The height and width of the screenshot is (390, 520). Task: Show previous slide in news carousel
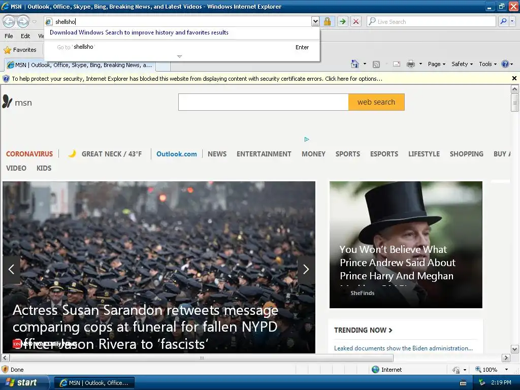coord(11,269)
